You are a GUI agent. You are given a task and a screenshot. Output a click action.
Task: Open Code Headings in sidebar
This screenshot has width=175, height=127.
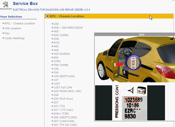pos(15,38)
